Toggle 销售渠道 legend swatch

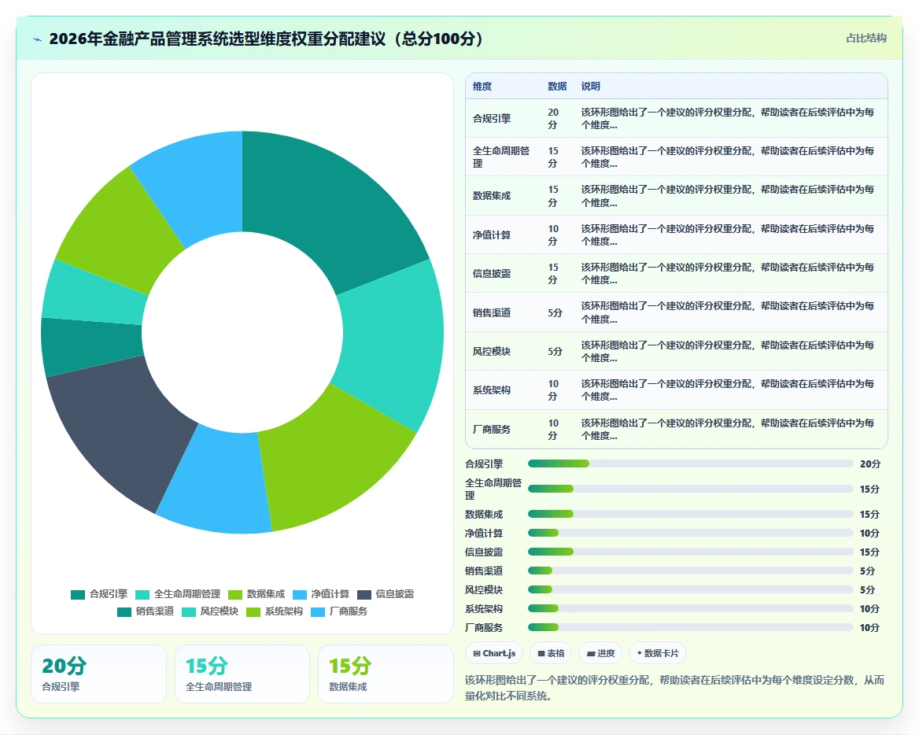coord(124,612)
